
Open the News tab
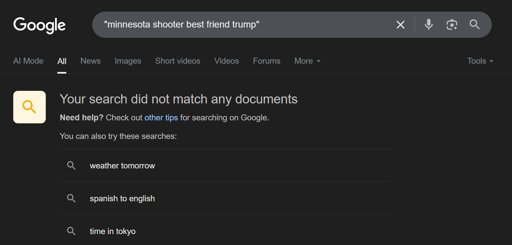pos(91,61)
